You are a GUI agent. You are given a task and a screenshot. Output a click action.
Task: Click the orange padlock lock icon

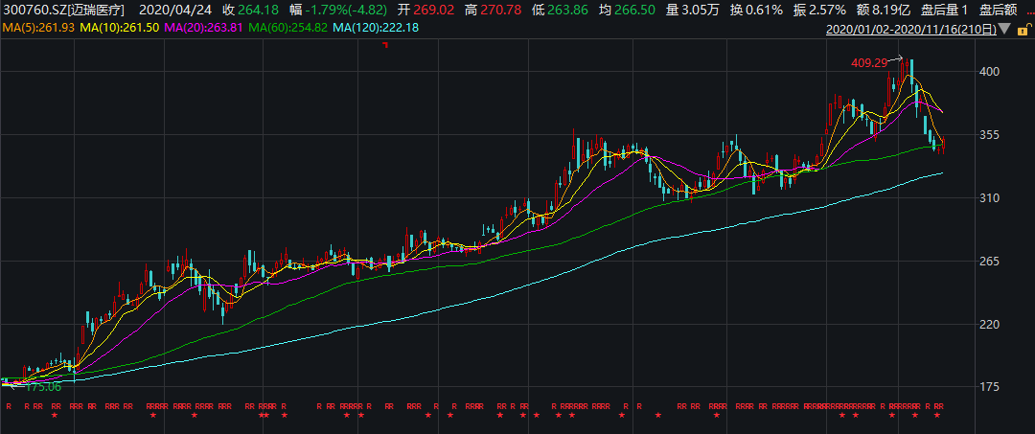coord(1022,31)
